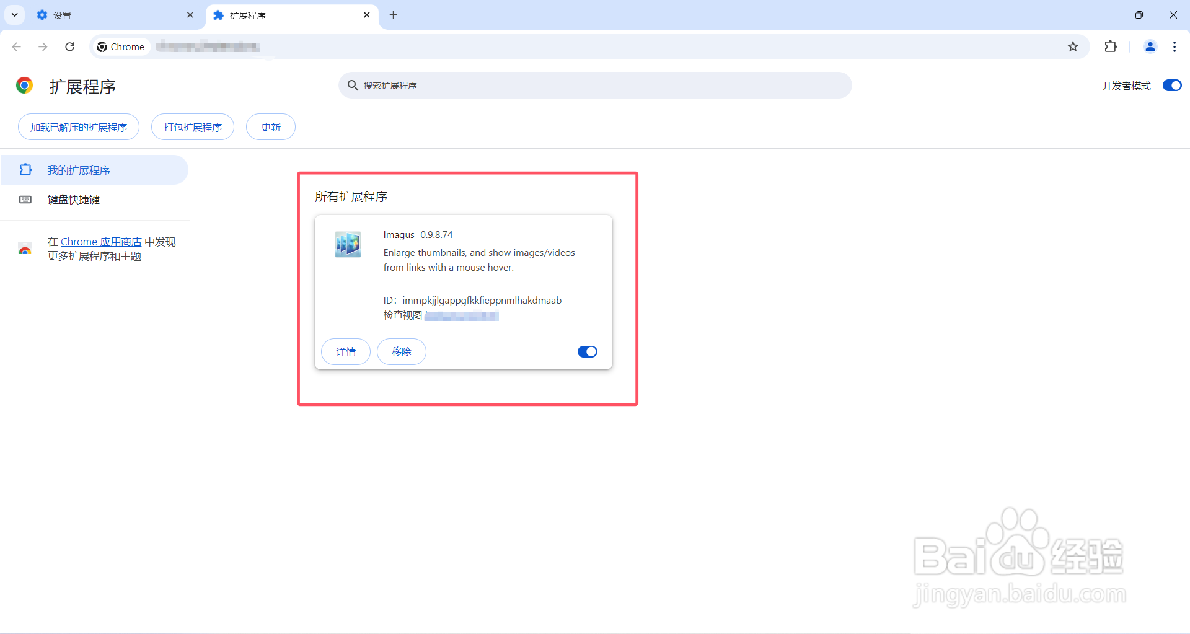Image resolution: width=1190 pixels, height=634 pixels.
Task: Open the profile avatar menu
Action: [1150, 46]
